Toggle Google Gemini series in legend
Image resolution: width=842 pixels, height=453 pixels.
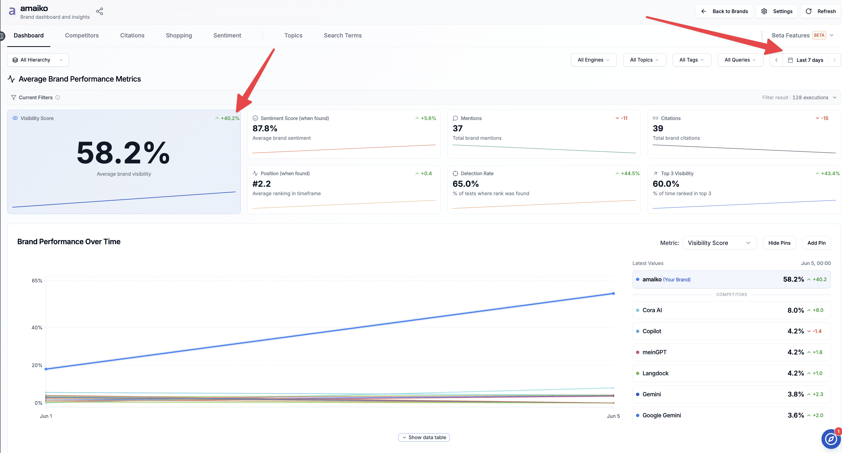(x=731, y=415)
